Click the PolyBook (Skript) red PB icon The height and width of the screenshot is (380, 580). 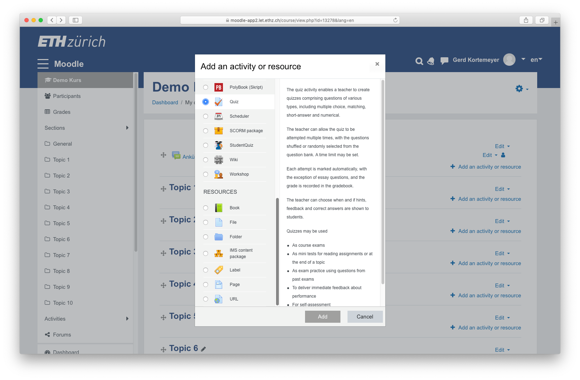pos(219,87)
